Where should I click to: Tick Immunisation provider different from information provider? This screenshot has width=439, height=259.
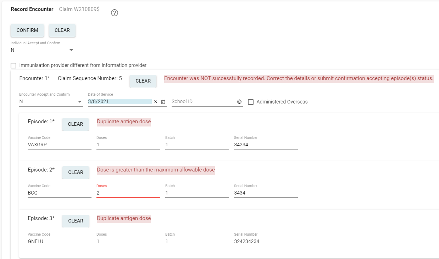tap(14, 66)
